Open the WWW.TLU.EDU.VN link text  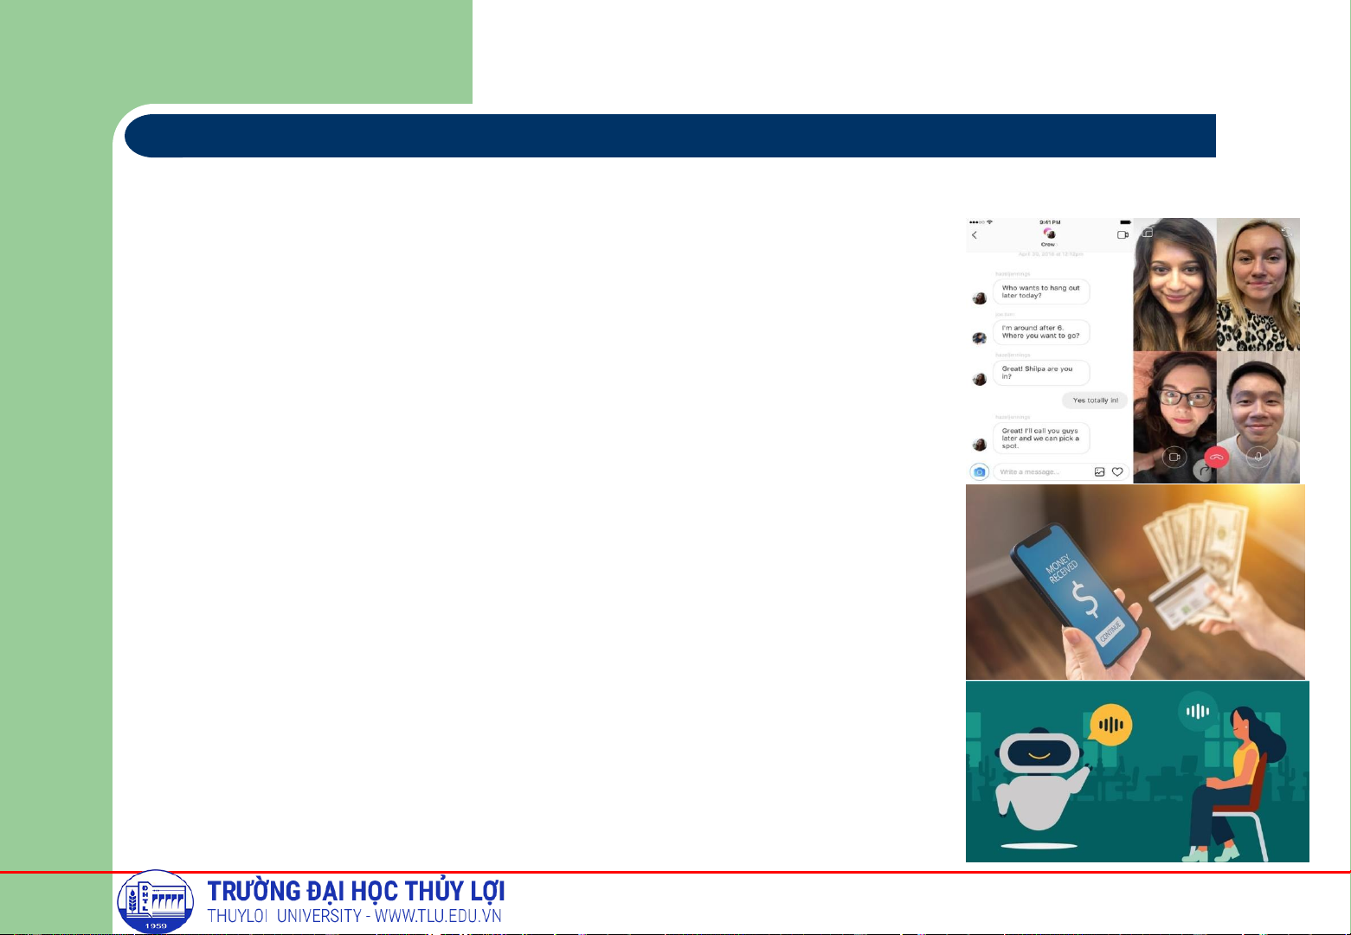438,916
